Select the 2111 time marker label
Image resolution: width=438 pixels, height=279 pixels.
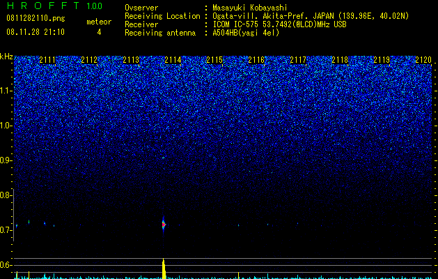[47, 60]
